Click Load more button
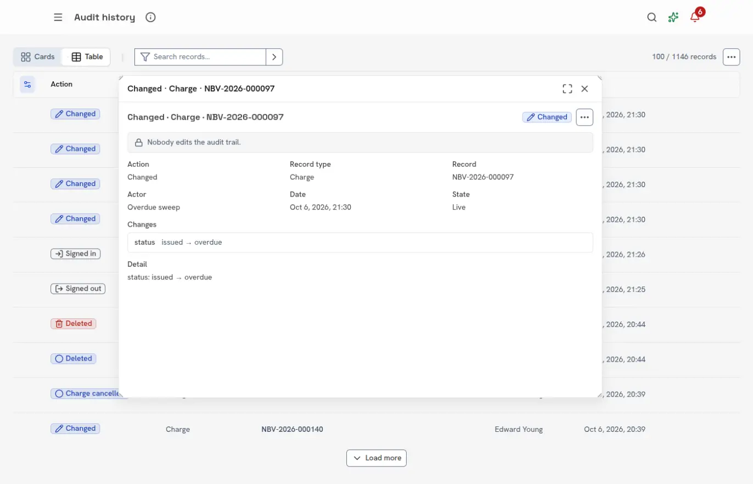The height and width of the screenshot is (484, 753). [x=376, y=458]
